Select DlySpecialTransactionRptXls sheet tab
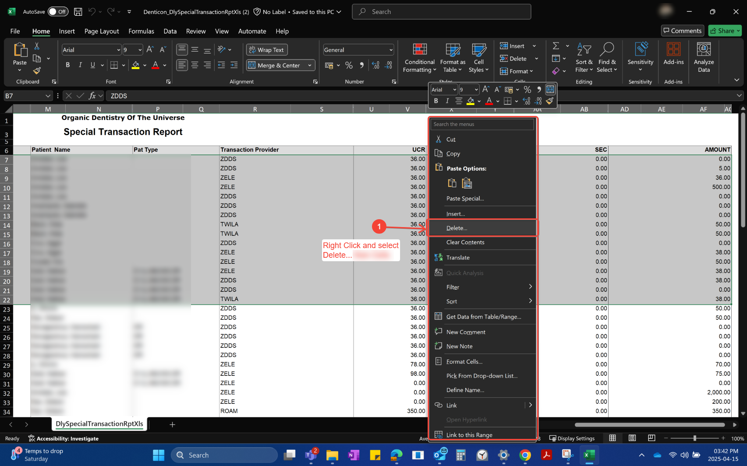 click(99, 424)
